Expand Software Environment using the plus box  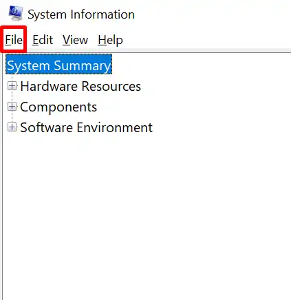[12, 127]
